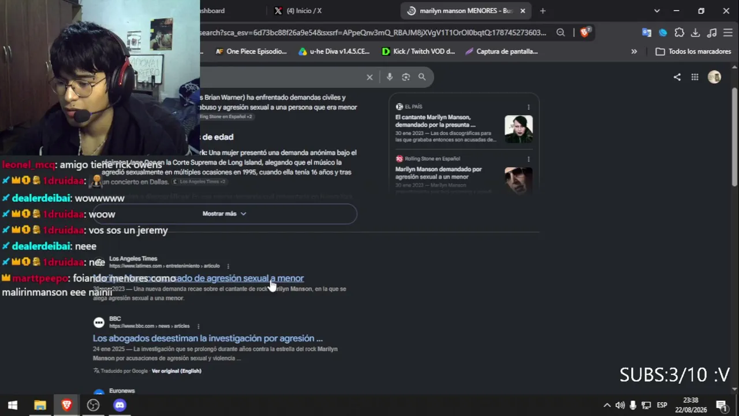Show hidden system tray icons
Viewport: 739px width, 416px height.
click(x=607, y=405)
